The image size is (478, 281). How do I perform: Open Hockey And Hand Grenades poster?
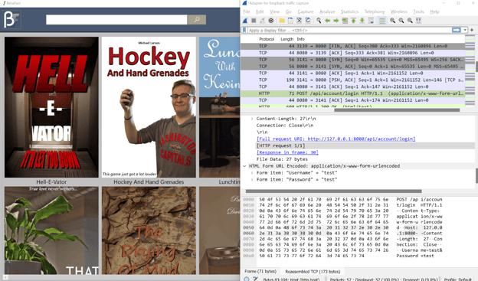[x=149, y=107]
